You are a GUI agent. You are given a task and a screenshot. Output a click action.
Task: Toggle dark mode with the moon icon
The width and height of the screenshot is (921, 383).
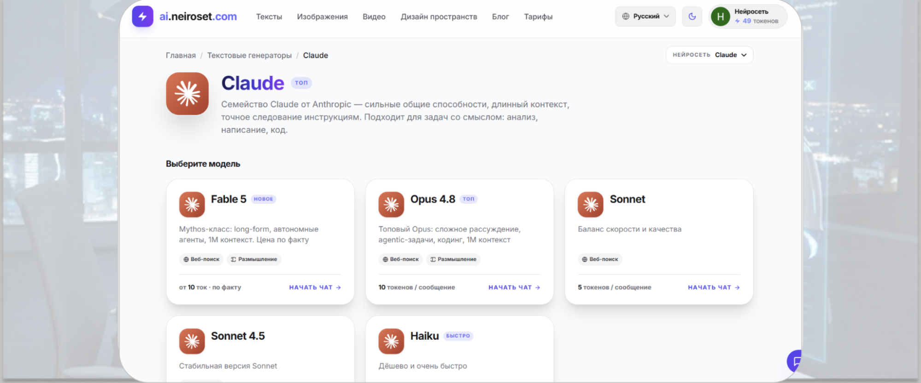coord(692,17)
